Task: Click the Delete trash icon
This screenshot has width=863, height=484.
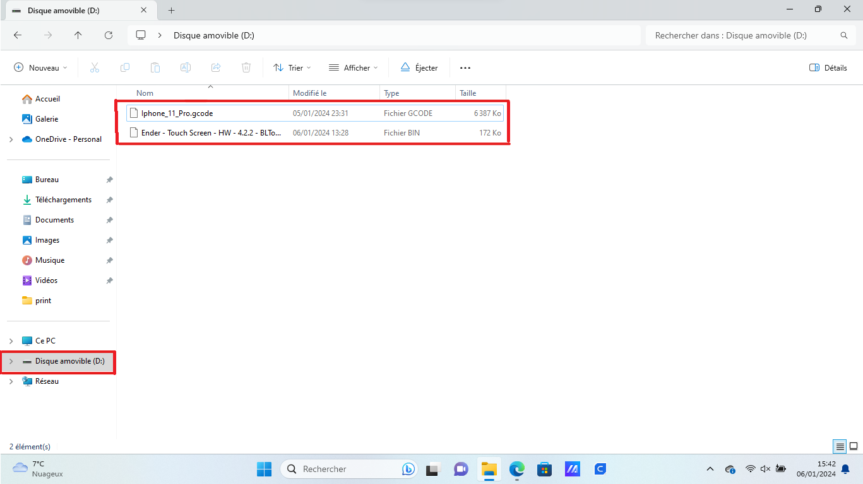Action: [x=246, y=67]
